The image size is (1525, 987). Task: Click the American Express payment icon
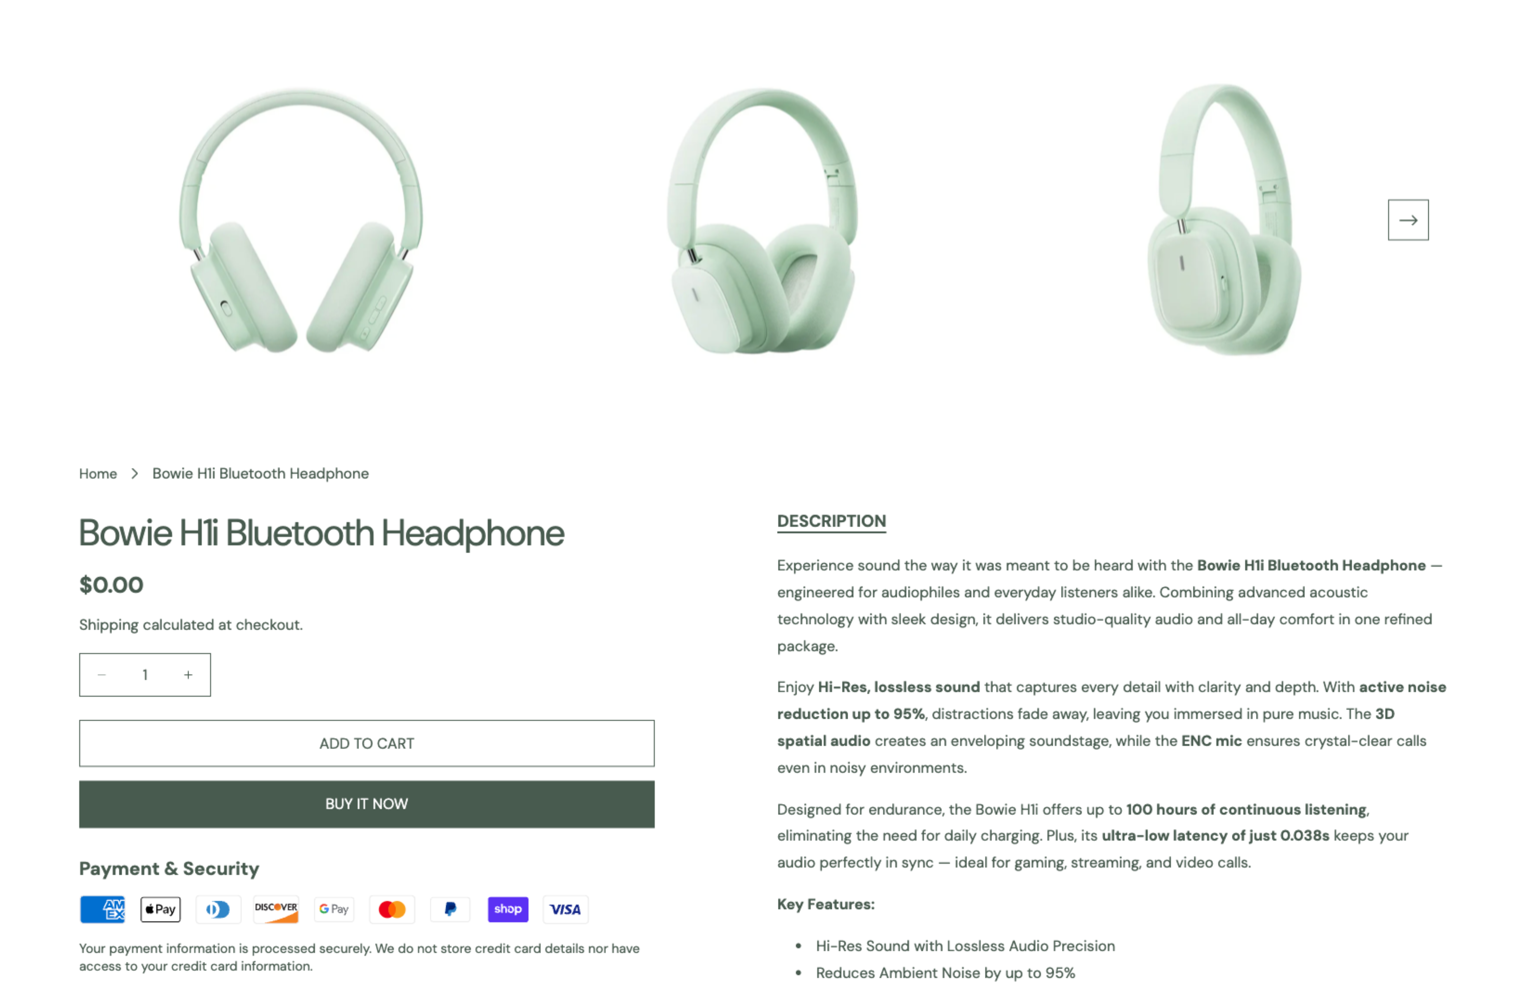pyautogui.click(x=102, y=909)
